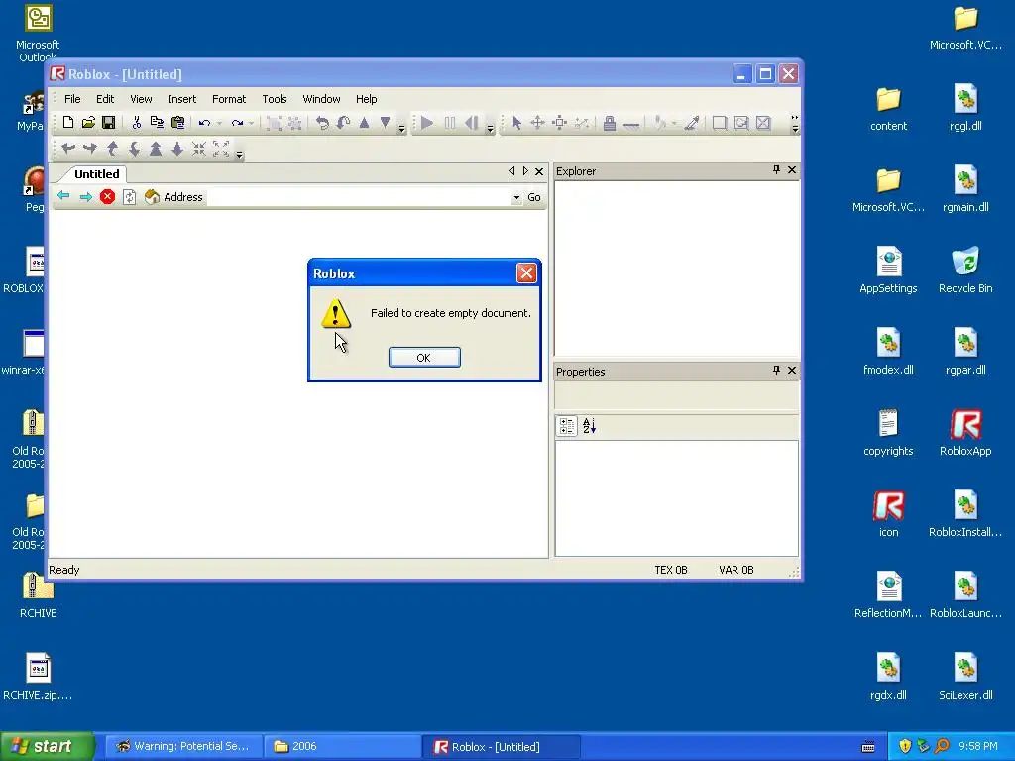
Task: Click the Reset step-back icon
Action: click(472, 123)
